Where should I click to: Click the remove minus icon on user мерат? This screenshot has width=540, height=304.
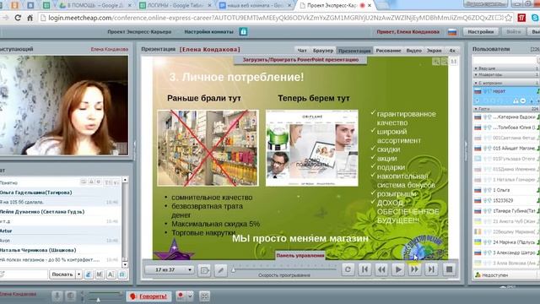523,101
